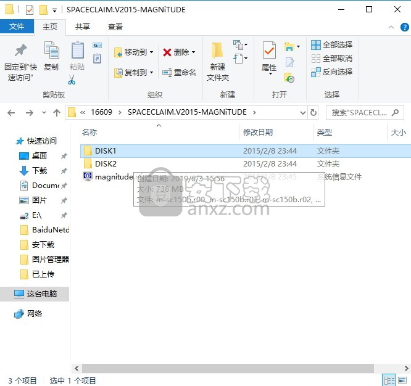
Task: Open Customize Quick Access Toolbar dropdown
Action: point(54,10)
